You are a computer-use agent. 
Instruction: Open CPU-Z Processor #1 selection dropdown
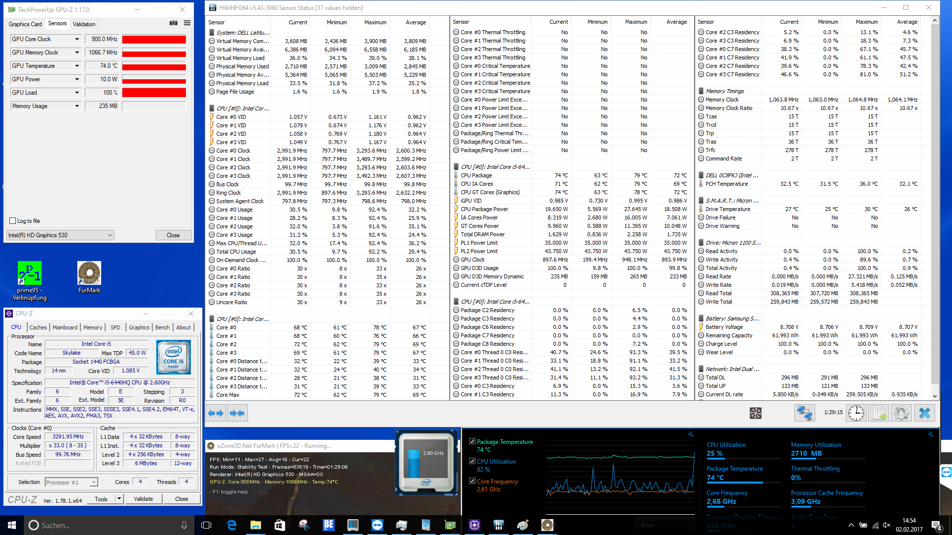[93, 482]
